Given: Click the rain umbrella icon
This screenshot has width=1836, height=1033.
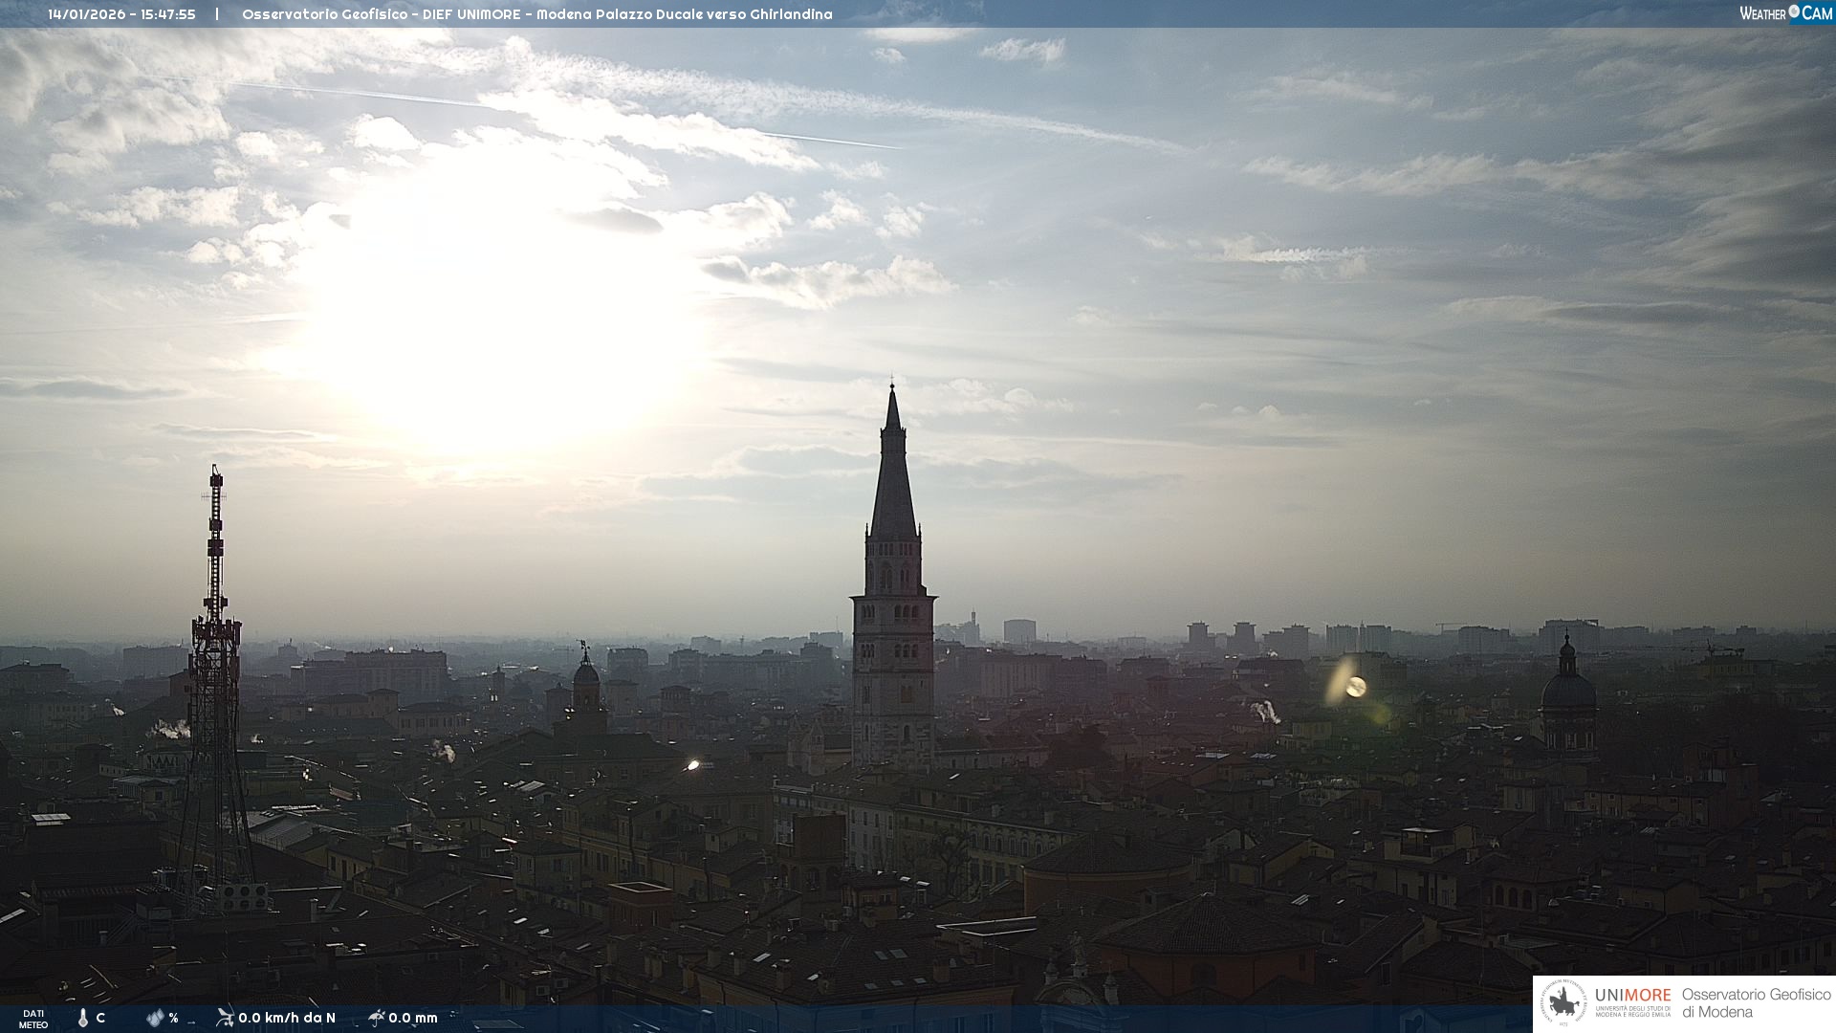Looking at the screenshot, I should 376,1017.
